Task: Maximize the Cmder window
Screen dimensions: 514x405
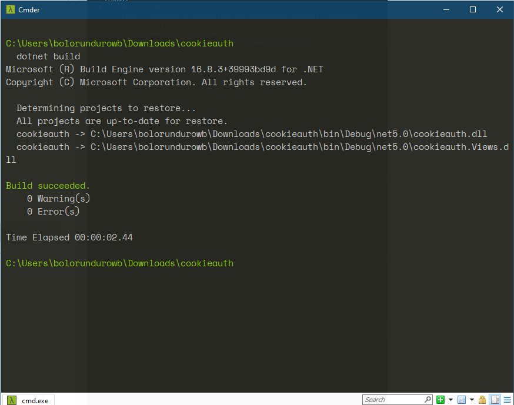Action: 473,9
